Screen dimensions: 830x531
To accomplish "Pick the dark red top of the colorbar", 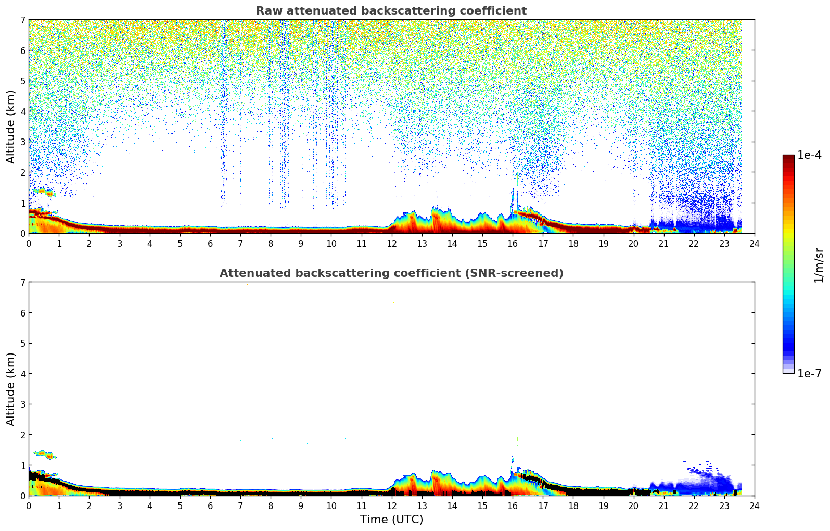I will tap(788, 159).
